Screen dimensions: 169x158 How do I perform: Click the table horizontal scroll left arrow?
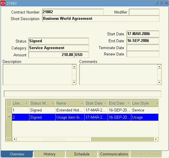(x=14, y=139)
